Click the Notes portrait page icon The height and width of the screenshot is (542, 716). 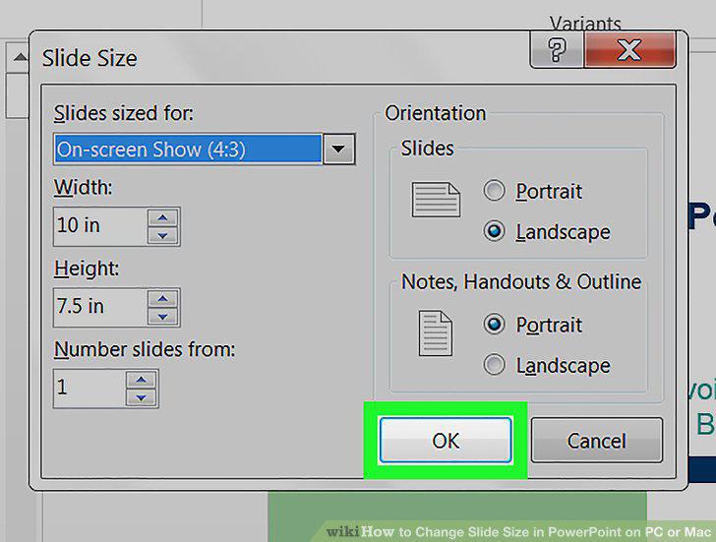[x=436, y=332]
